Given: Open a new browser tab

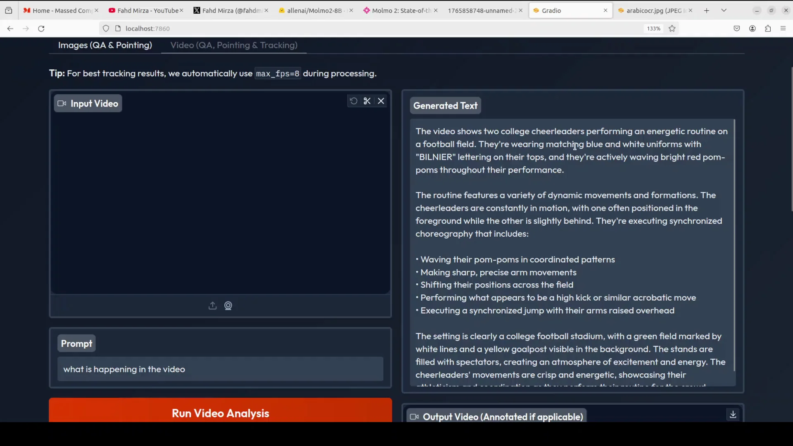Looking at the screenshot, I should [x=707, y=10].
